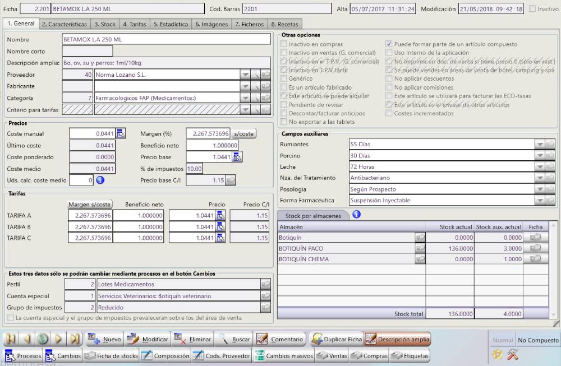Open the Rumiantes dropdown showing 55 Días
This screenshot has width=561, height=366.
[x=540, y=145]
